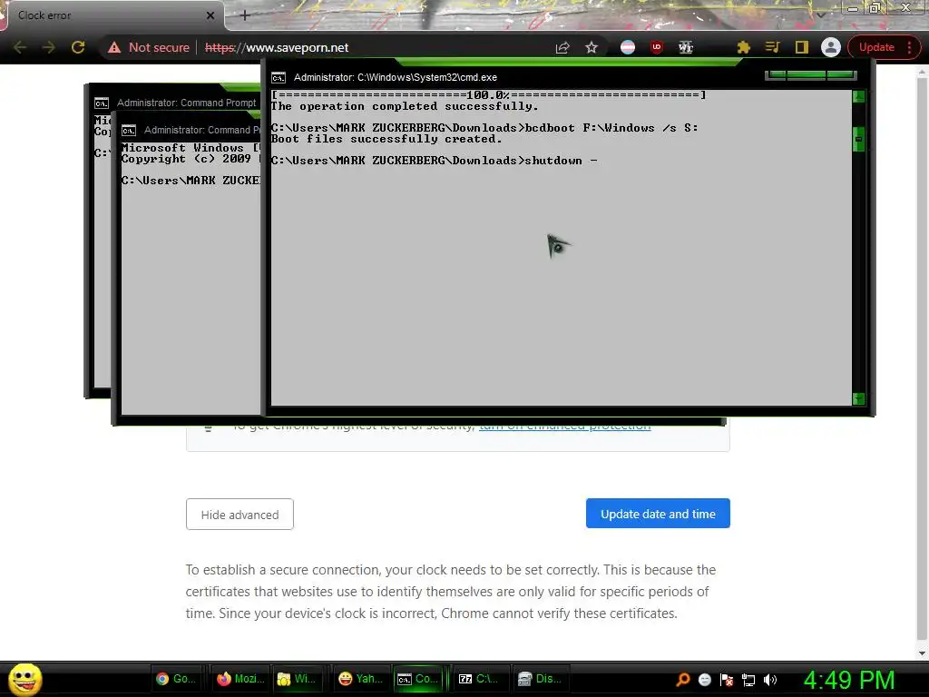This screenshot has height=697, width=929.
Task: Open the smiley Start button
Action: click(24, 680)
